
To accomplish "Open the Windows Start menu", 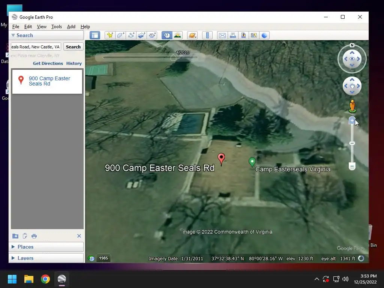I will [12, 279].
